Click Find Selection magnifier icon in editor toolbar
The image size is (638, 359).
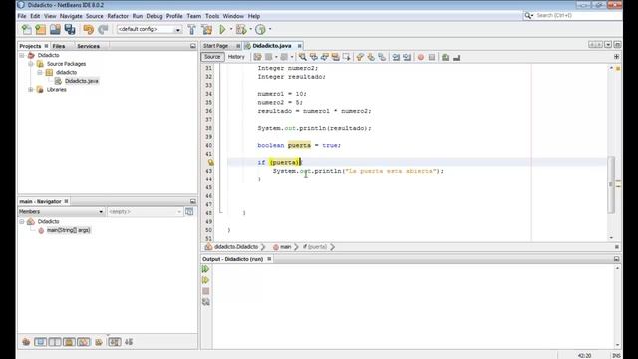coord(302,57)
